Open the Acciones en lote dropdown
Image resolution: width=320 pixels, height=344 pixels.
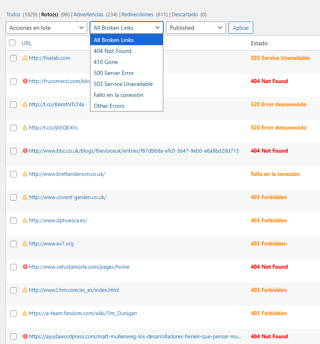46,28
